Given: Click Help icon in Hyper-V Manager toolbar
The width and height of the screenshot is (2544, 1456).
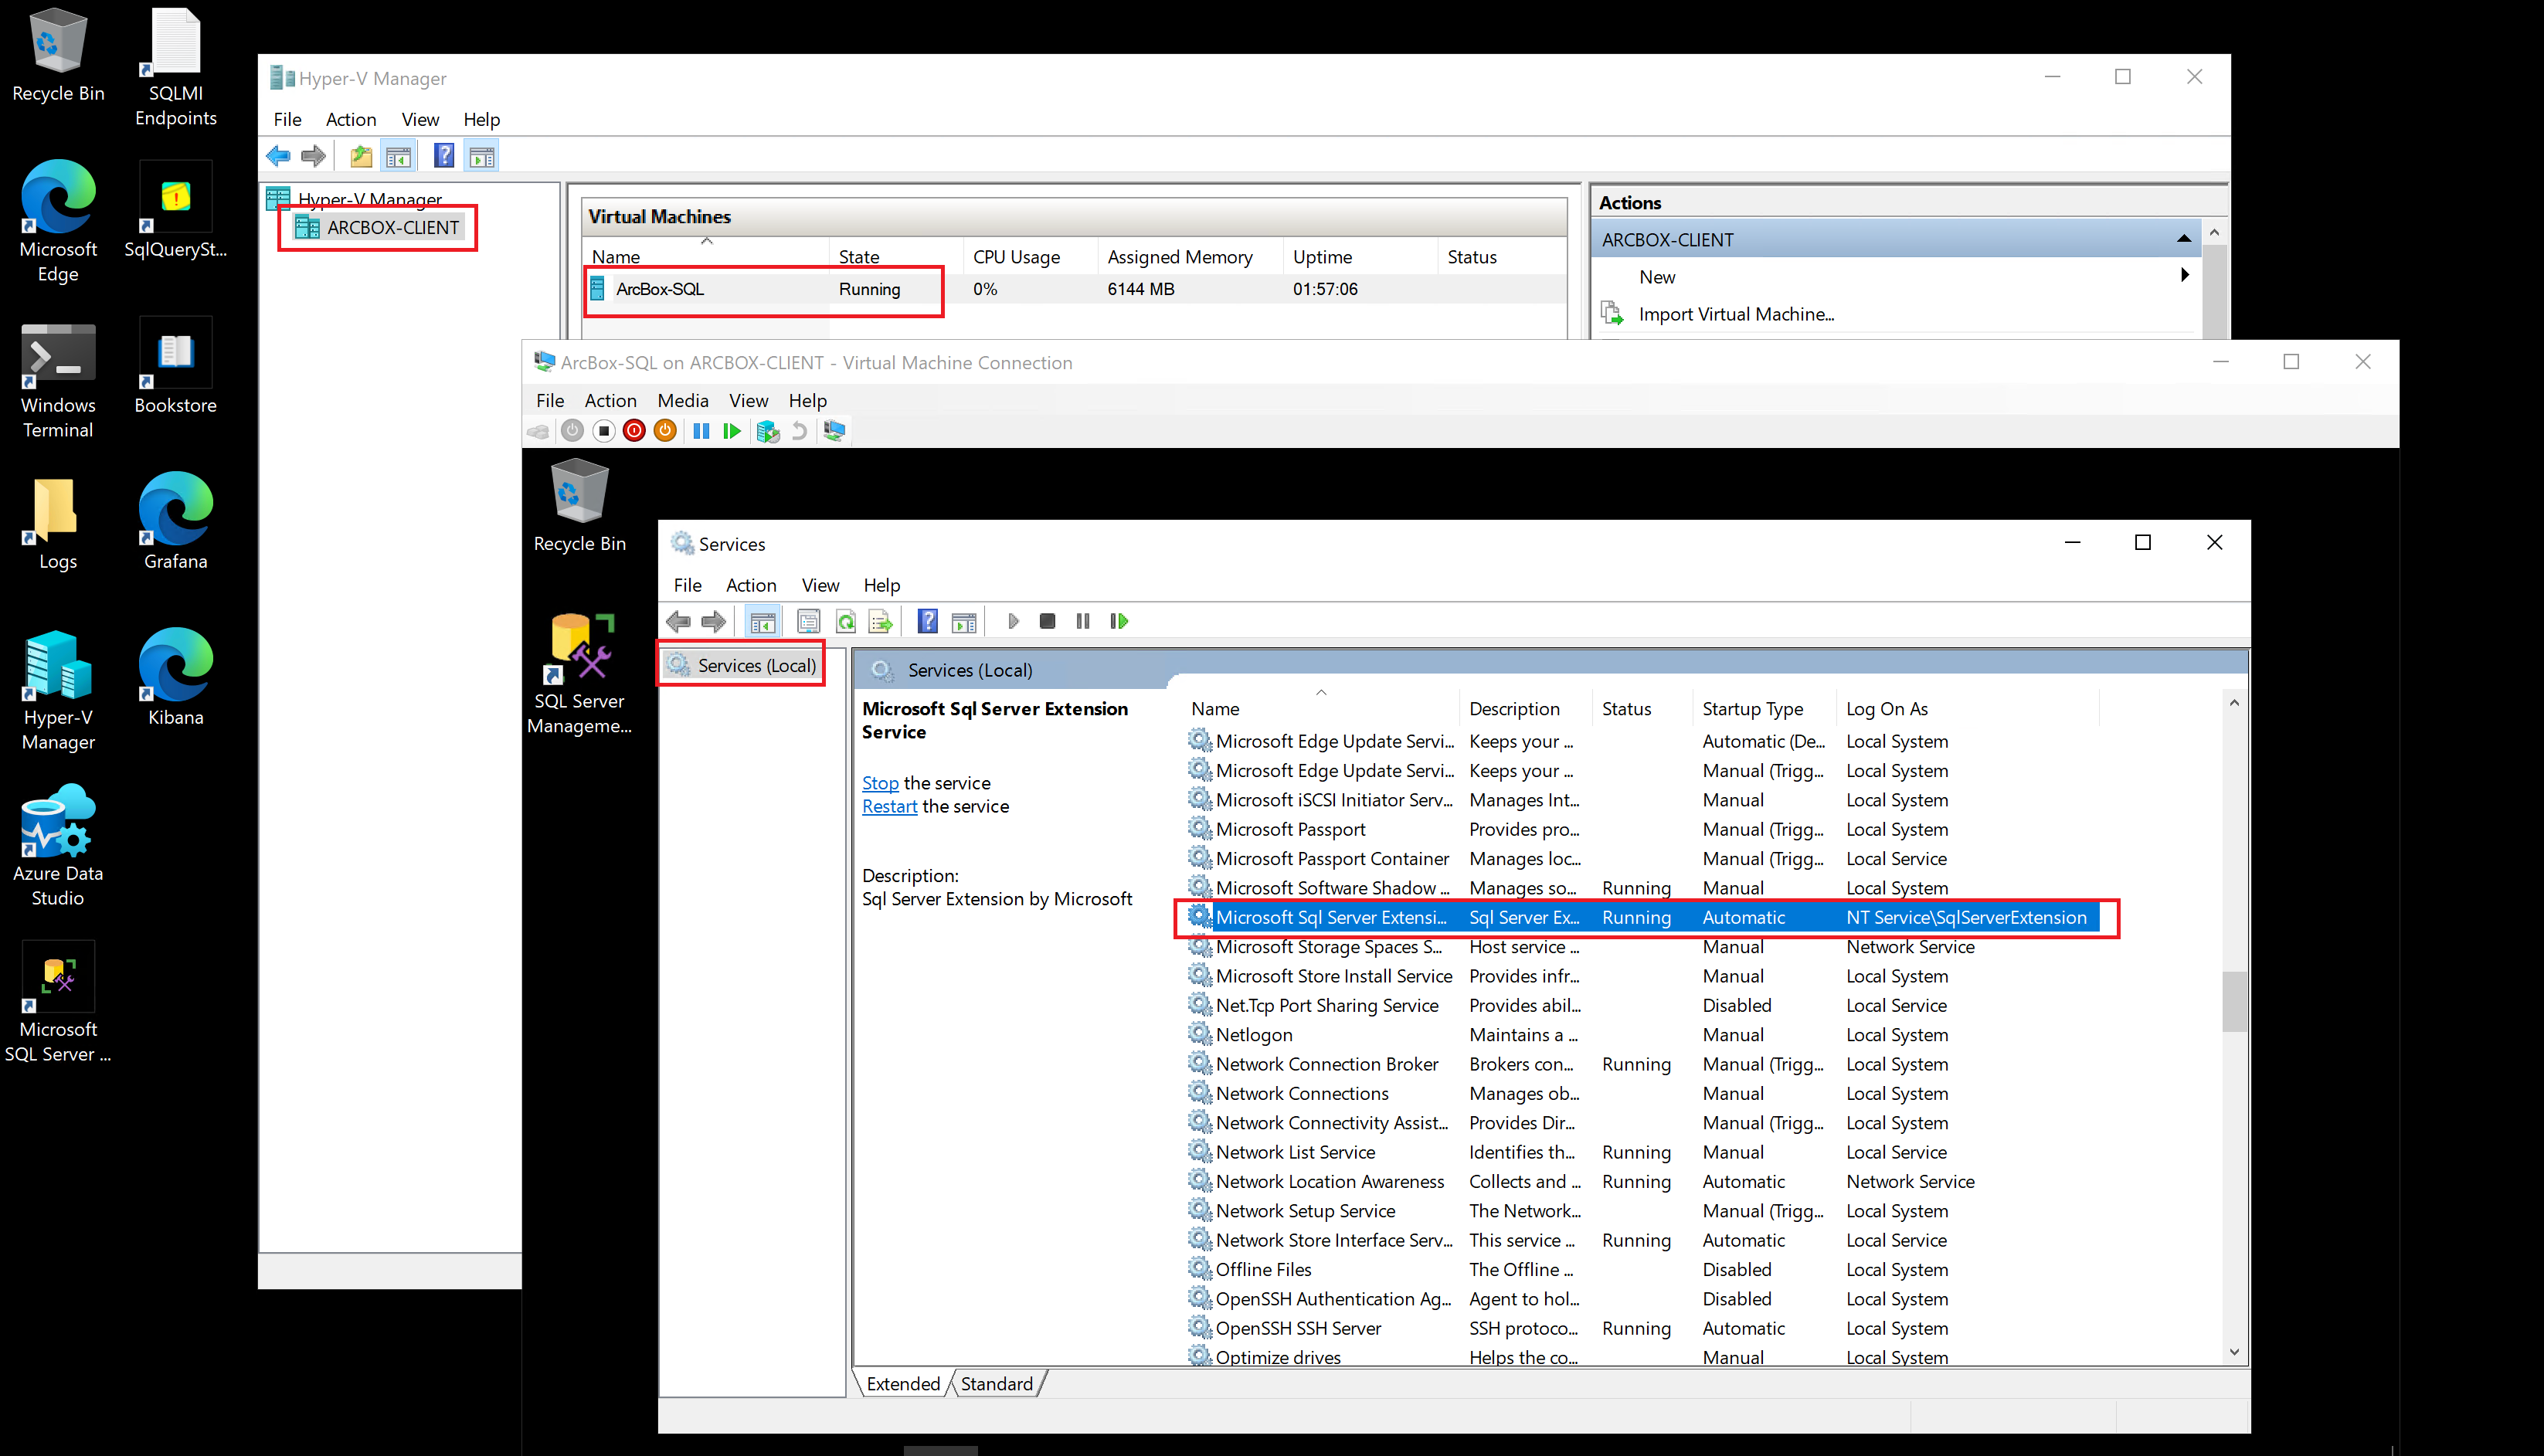Looking at the screenshot, I should click(444, 156).
